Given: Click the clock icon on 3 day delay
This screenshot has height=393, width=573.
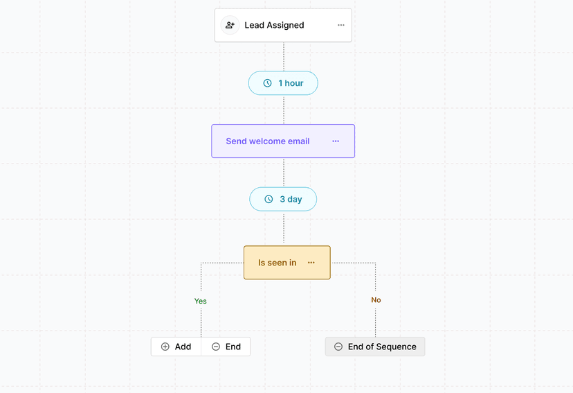Looking at the screenshot, I should point(269,200).
